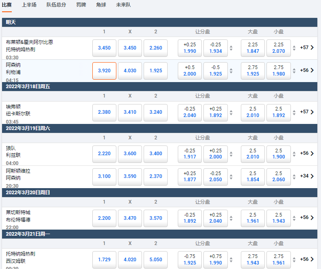Select handicap -0.75 at 1.925 for 托特纳姆热刺
Viewport: 321px width, 269px height.
[190, 260]
